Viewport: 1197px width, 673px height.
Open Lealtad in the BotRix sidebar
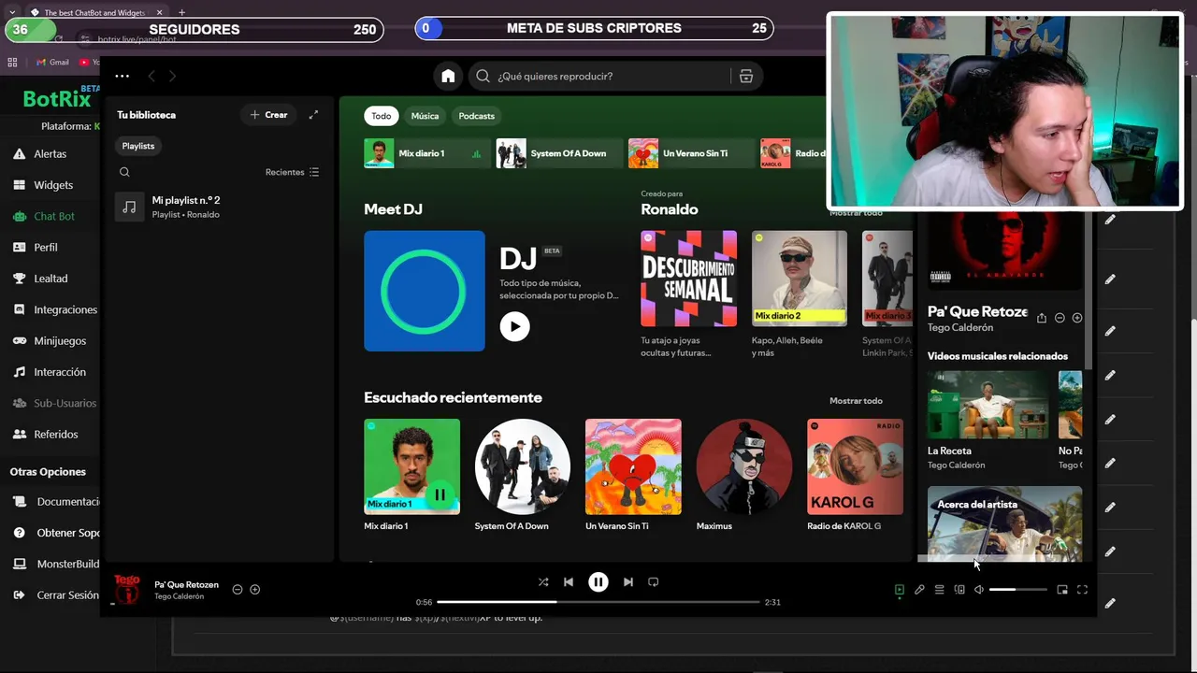(x=50, y=279)
